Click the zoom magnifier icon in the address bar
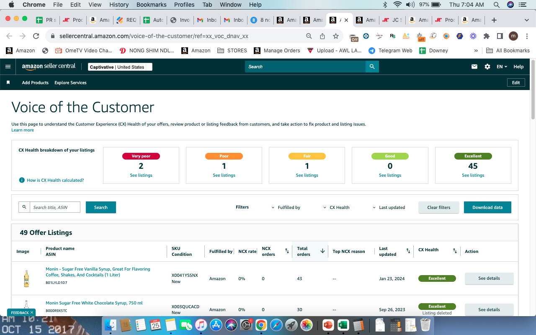Image resolution: width=536 pixels, height=335 pixels. coord(309,36)
